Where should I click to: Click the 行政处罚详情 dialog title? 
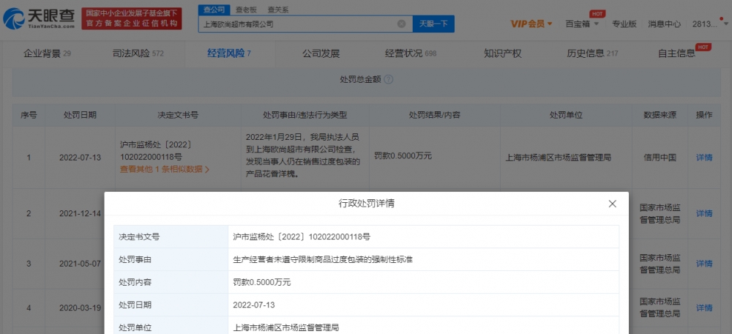(x=366, y=204)
